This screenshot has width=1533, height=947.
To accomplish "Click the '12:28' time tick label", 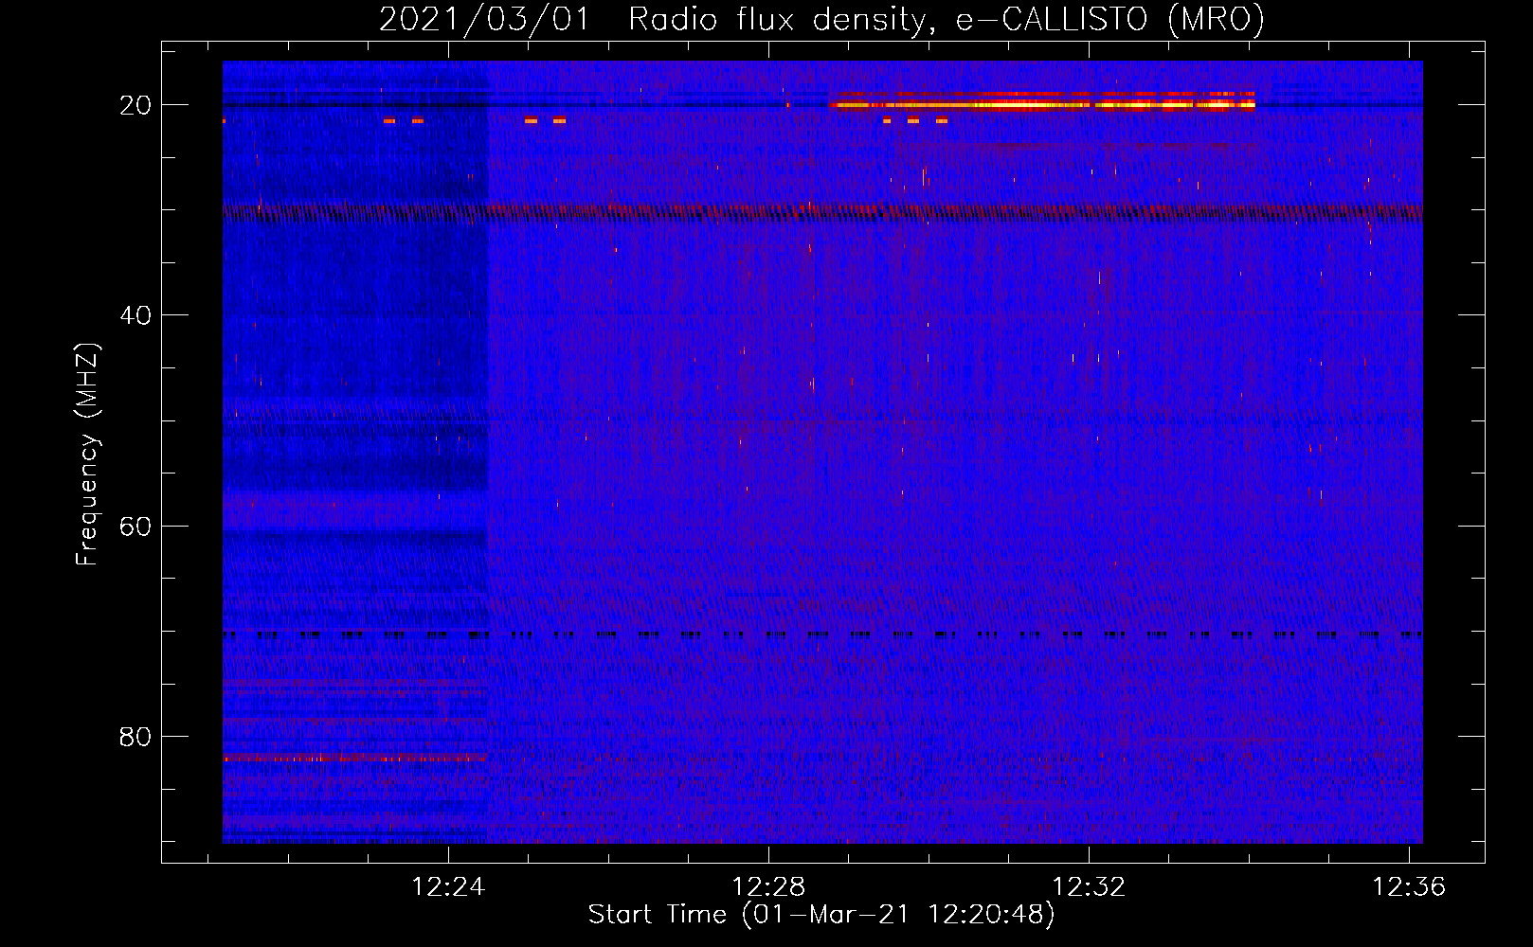I will click(768, 886).
